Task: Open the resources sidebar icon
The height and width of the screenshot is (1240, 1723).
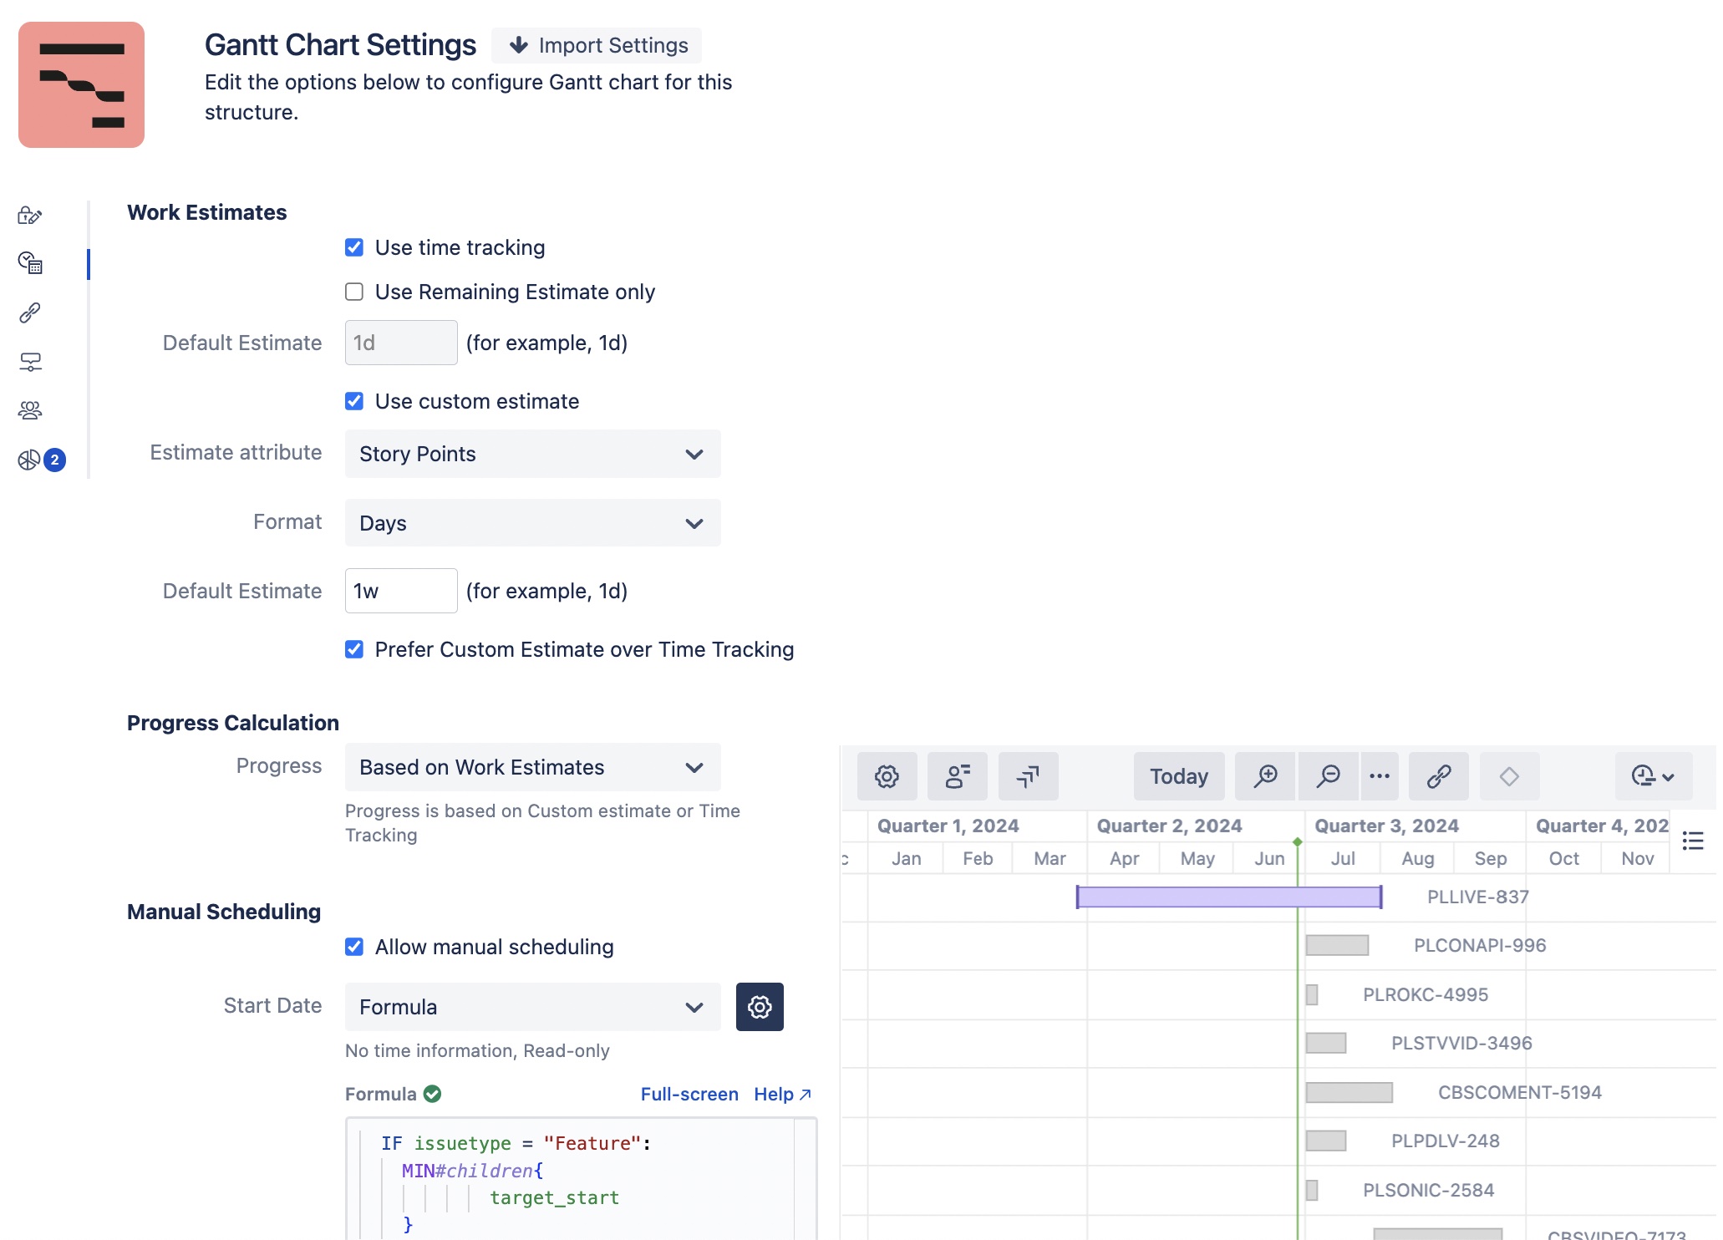Action: pyautogui.click(x=29, y=409)
